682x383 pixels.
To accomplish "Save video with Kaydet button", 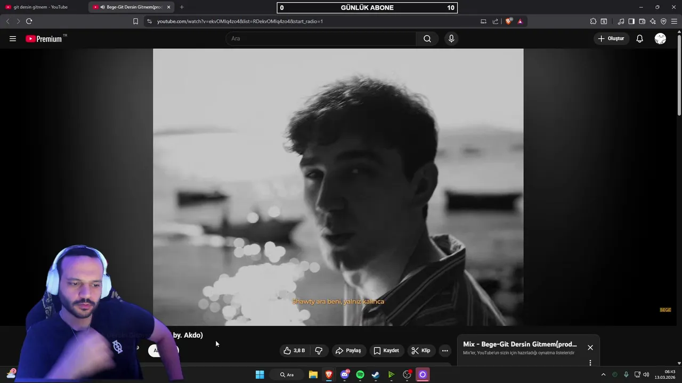I will click(x=386, y=351).
